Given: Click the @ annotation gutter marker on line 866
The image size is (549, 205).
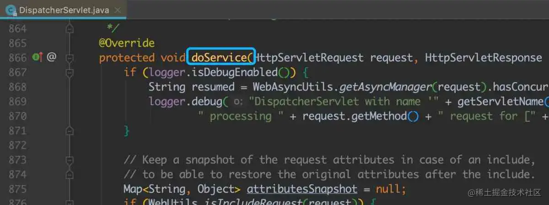Looking at the screenshot, I should (x=52, y=58).
